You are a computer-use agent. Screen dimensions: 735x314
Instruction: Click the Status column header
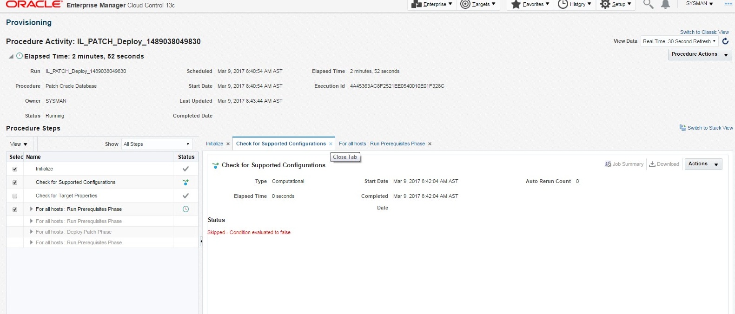click(186, 157)
